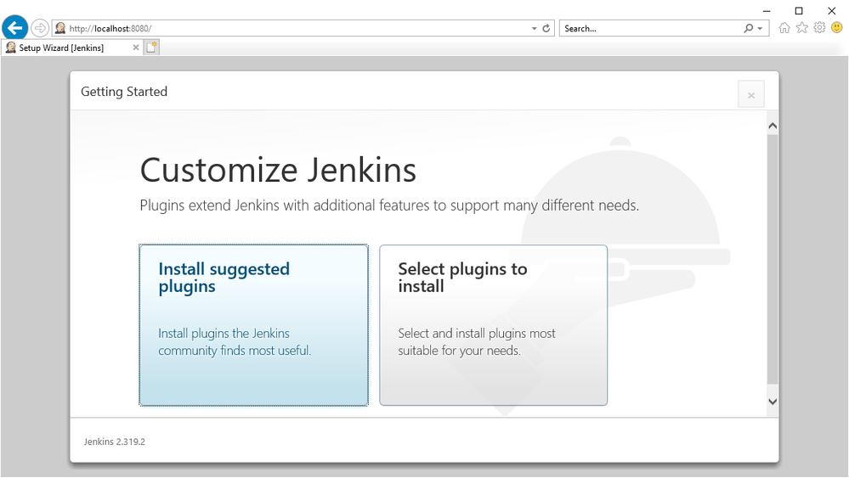The width and height of the screenshot is (849, 478).
Task: Go back using the browser back arrow
Action: pos(15,27)
